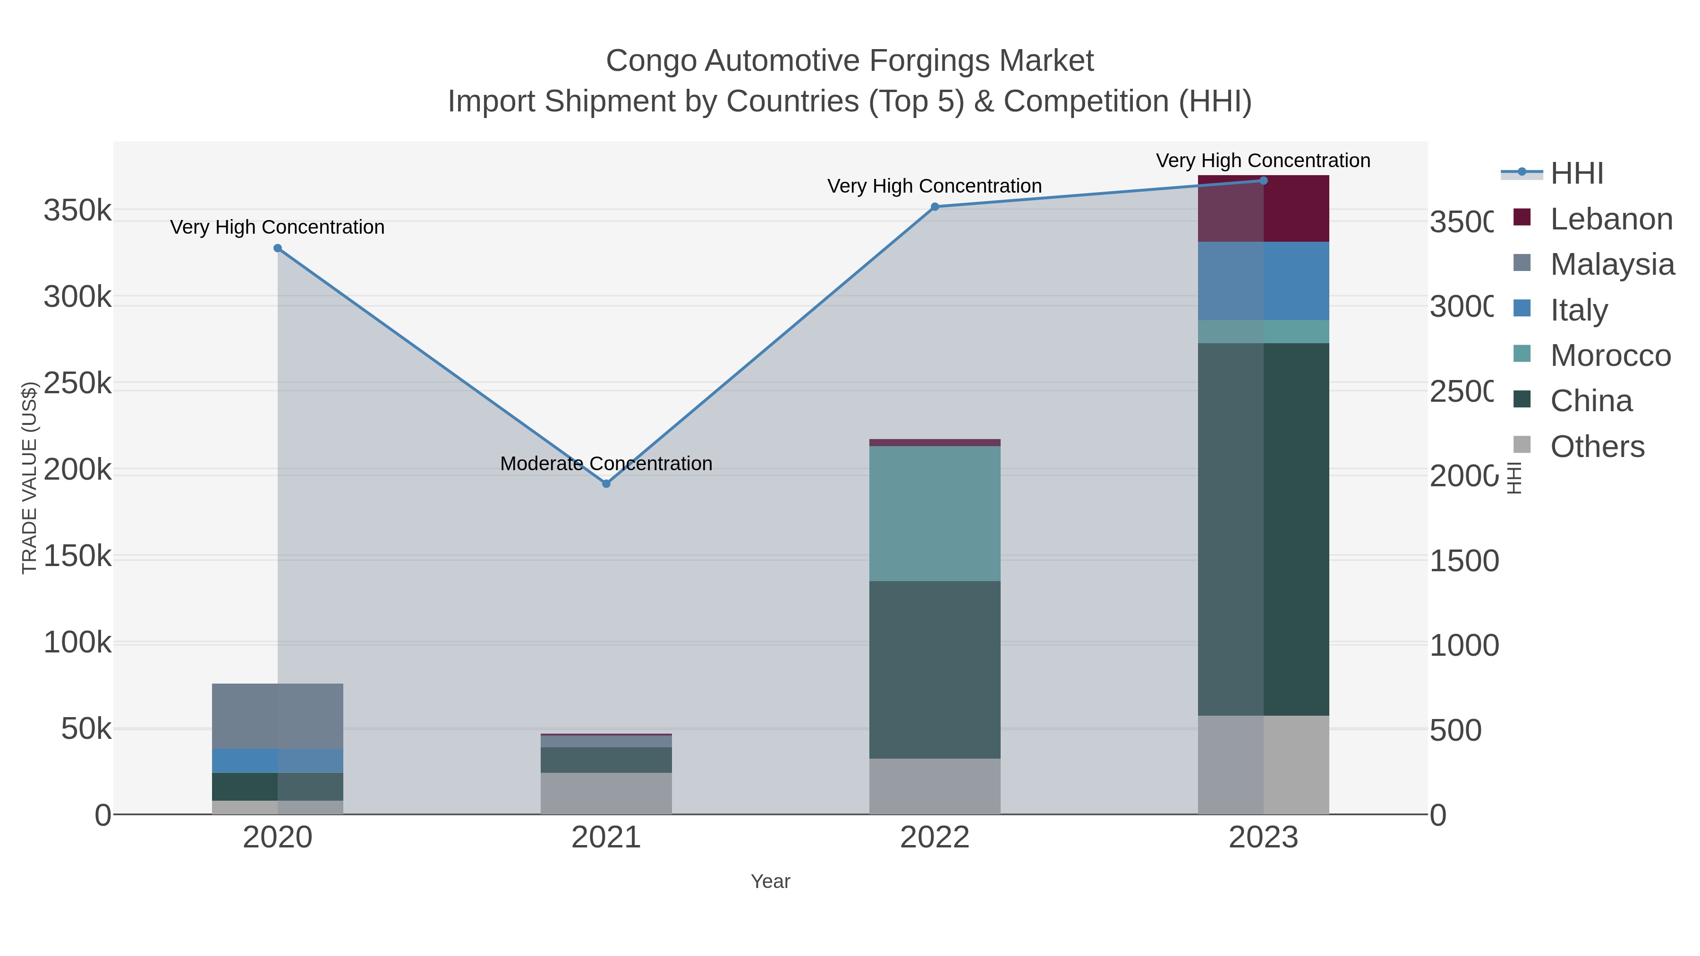Click the Morocco bar segment in 2022
The width and height of the screenshot is (1700, 956).
935,513
